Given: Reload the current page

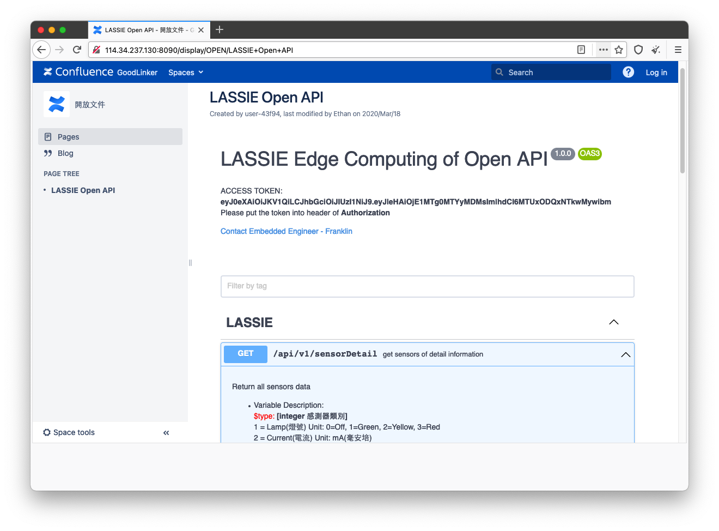Looking at the screenshot, I should (77, 50).
